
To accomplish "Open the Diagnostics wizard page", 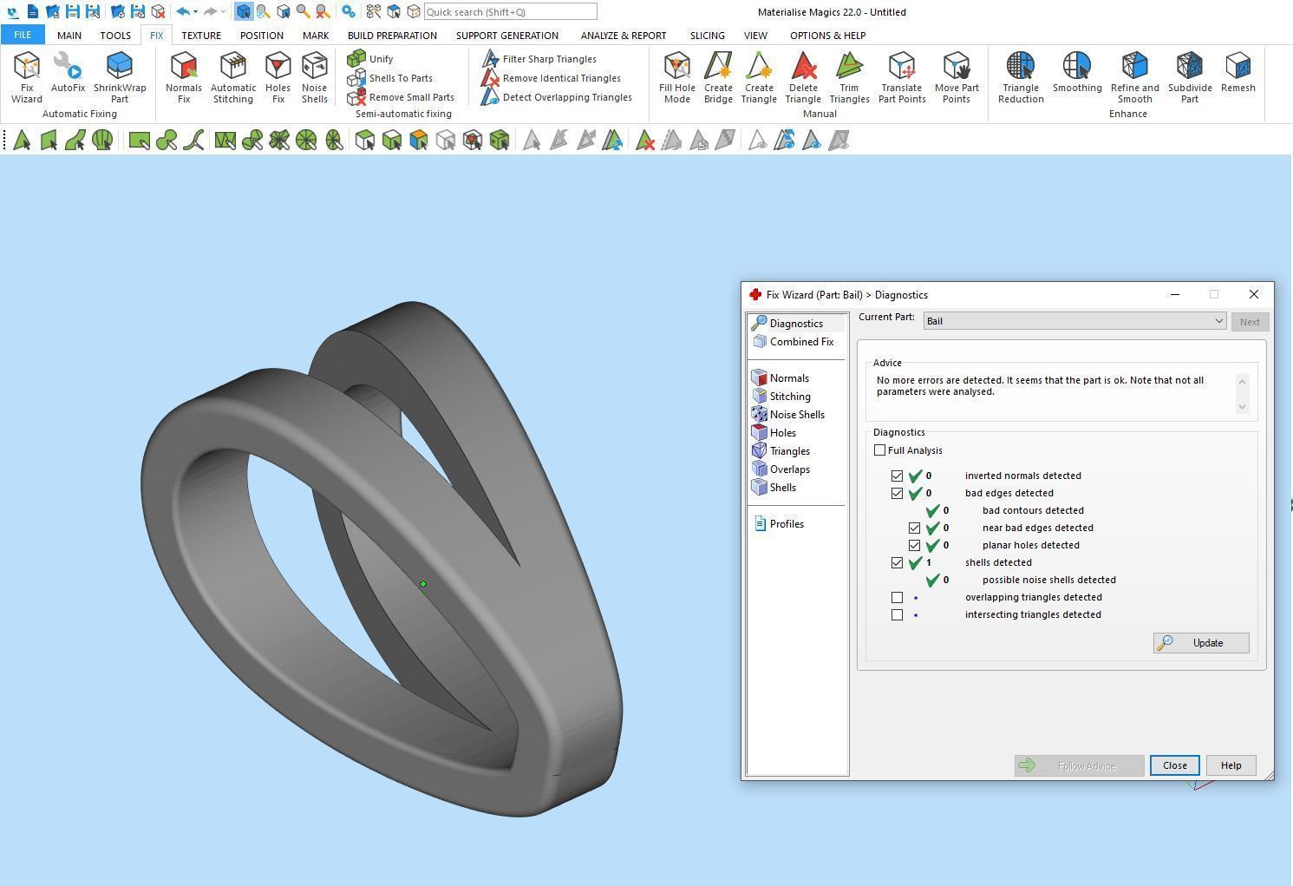I will 788,324.
